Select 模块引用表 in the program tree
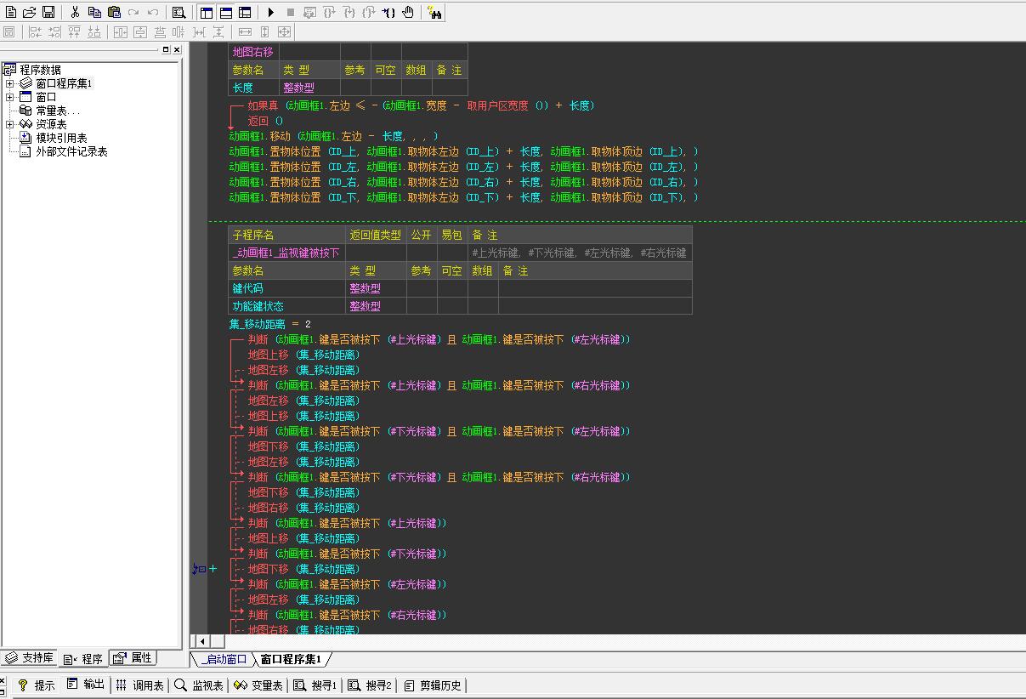The height and width of the screenshot is (699, 1026). (x=61, y=138)
